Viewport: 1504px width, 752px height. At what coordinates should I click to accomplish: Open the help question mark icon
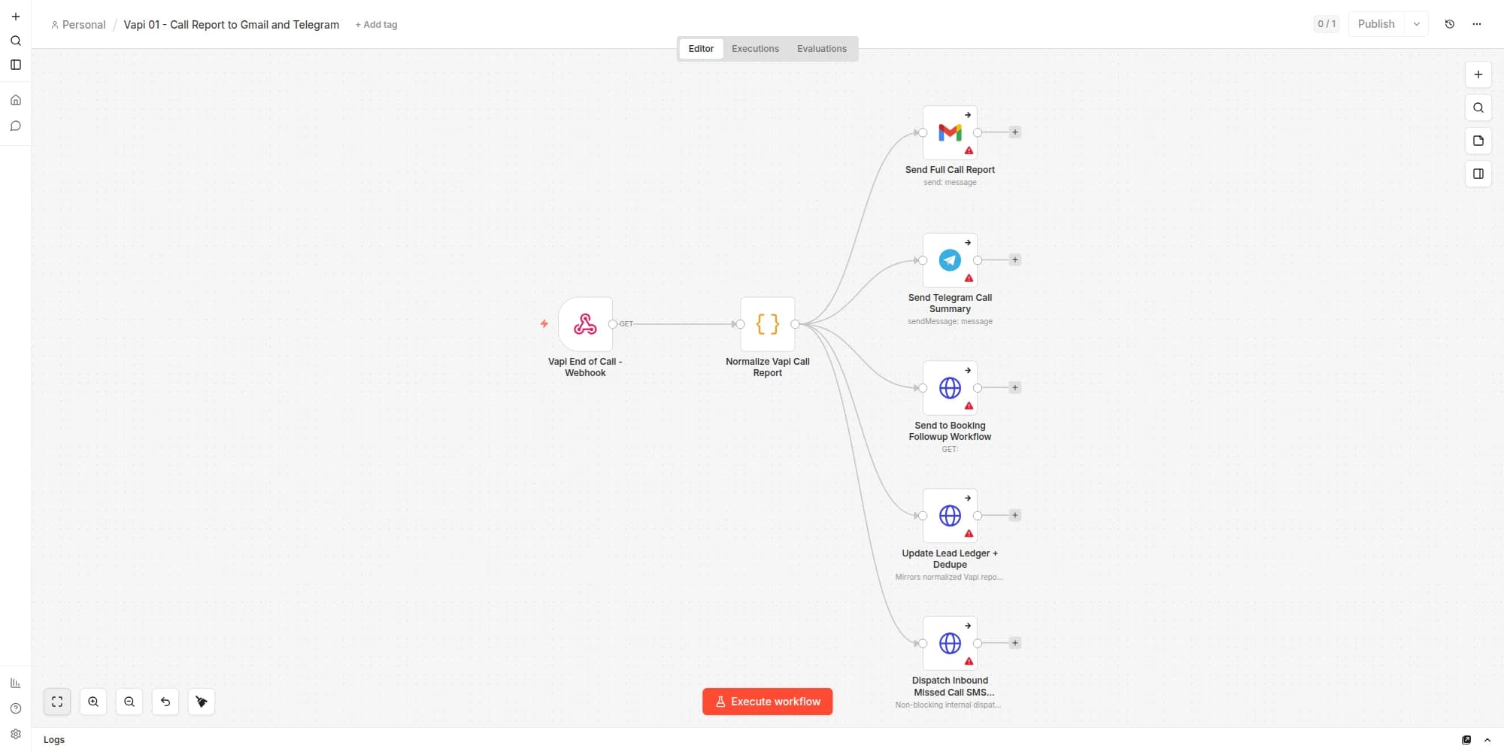click(16, 708)
